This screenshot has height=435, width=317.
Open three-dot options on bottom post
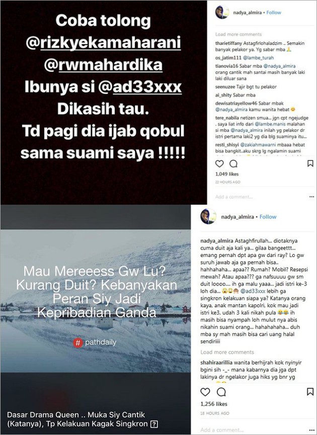[311, 430]
